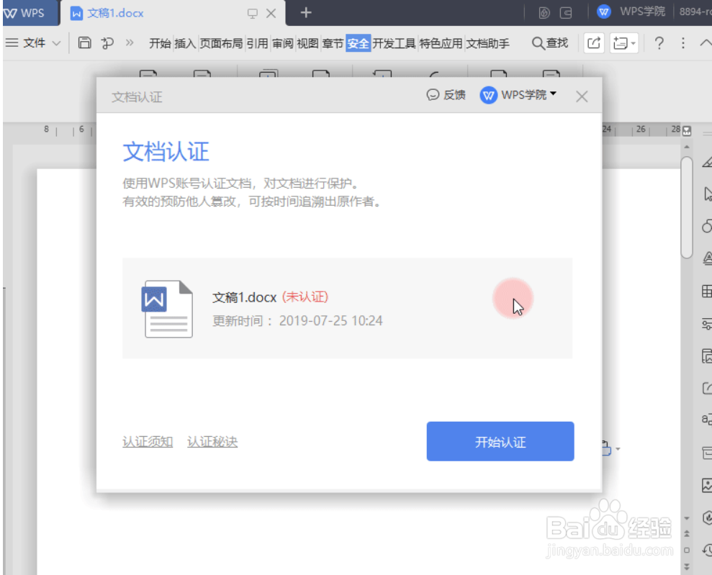Click the 查找 search button
This screenshot has width=712, height=575.
click(x=550, y=43)
